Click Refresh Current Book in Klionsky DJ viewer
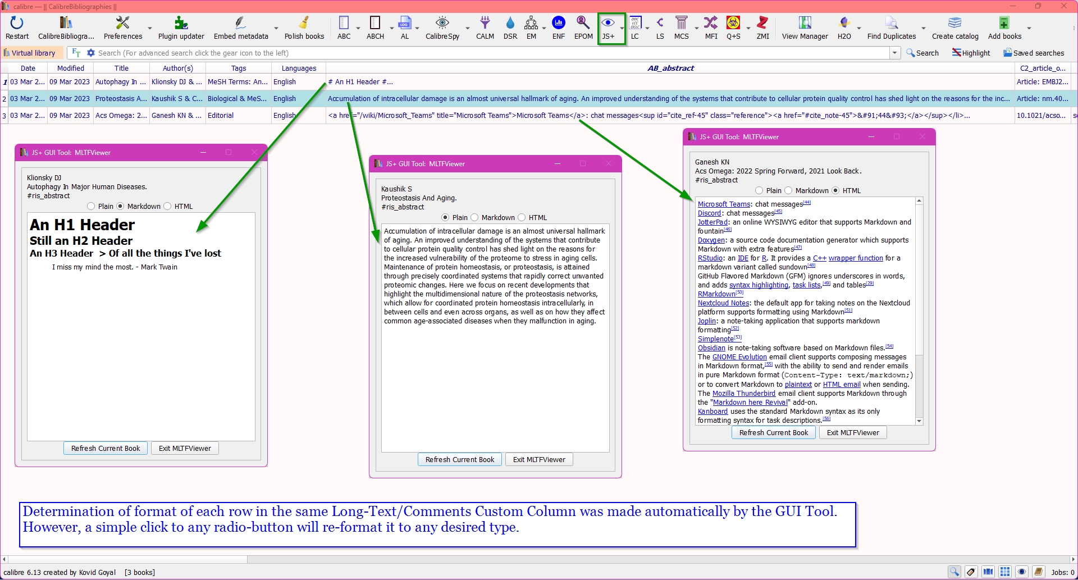 tap(106, 449)
